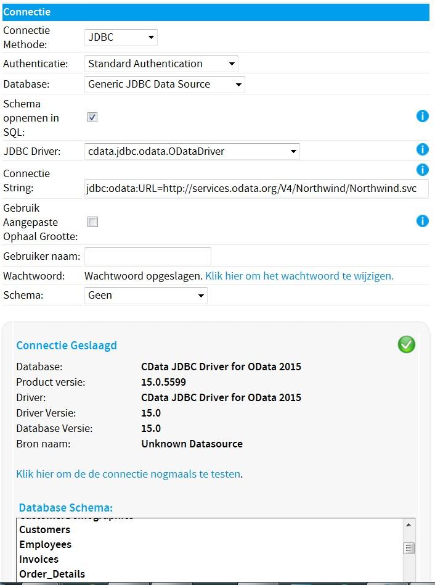Click green checkmark icon for Connectie Geslaagd
This screenshot has height=585, width=435.
(406, 345)
